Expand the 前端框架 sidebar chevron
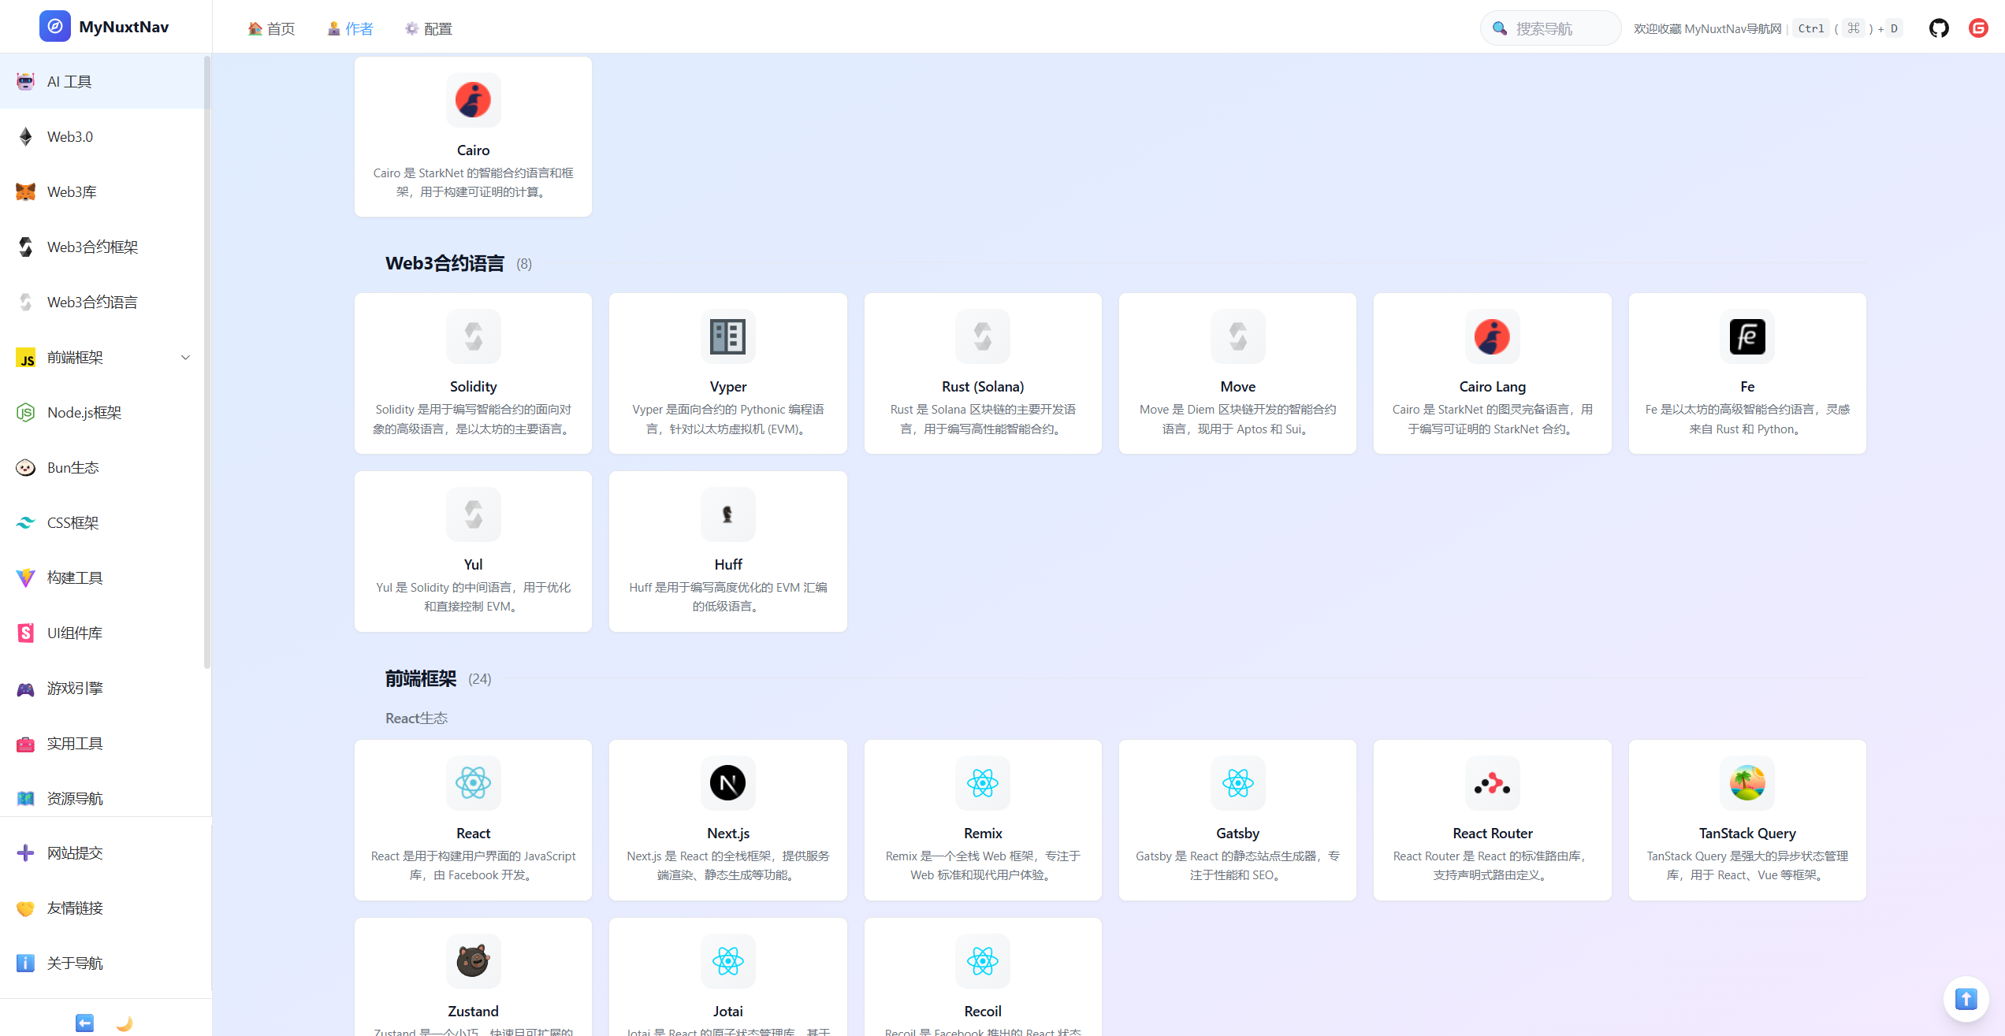This screenshot has height=1036, width=2005. 186,358
